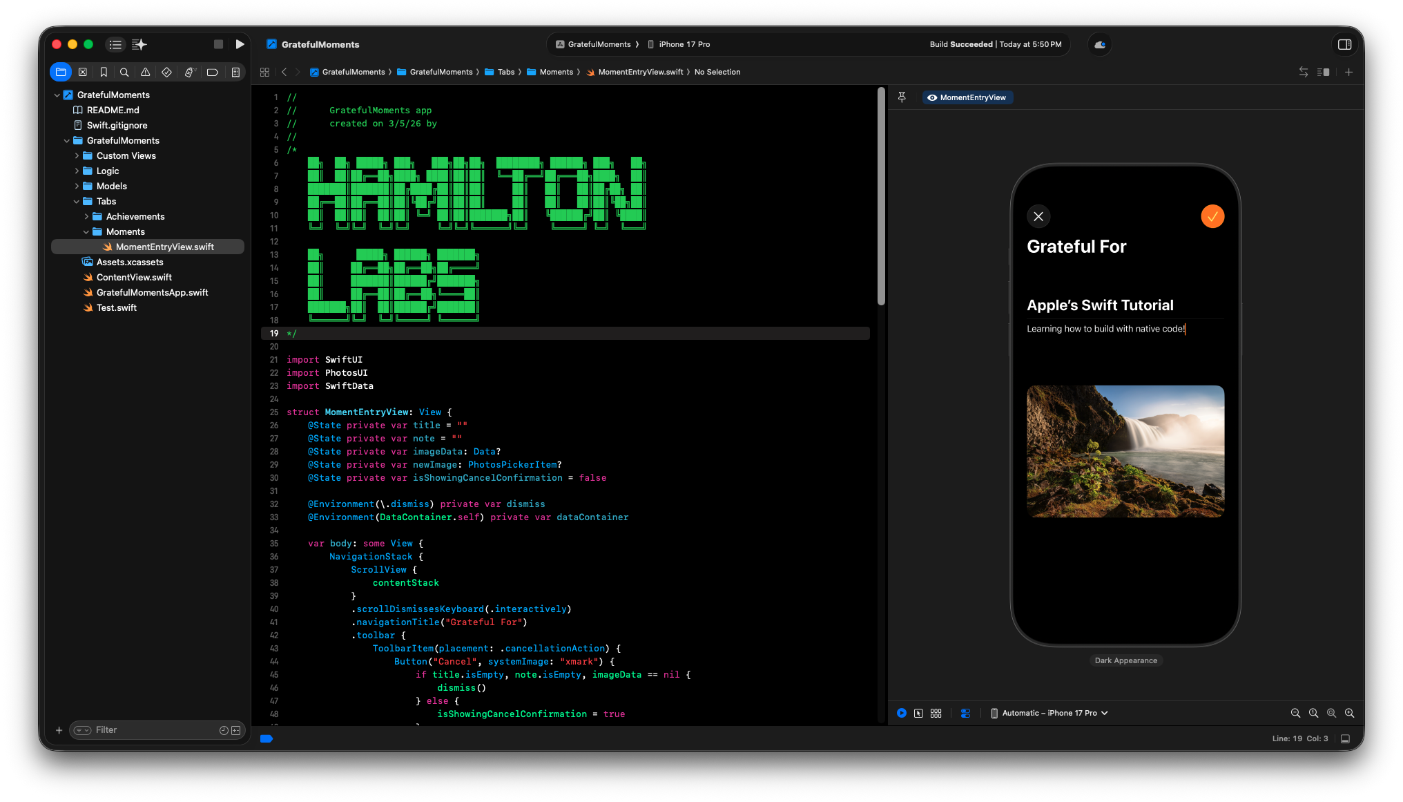The height and width of the screenshot is (802, 1403).
Task: Toggle source-controlled files filter icon
Action: (x=235, y=730)
